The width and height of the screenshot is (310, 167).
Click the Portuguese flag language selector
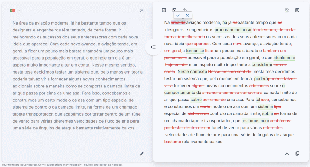coord(12,11)
